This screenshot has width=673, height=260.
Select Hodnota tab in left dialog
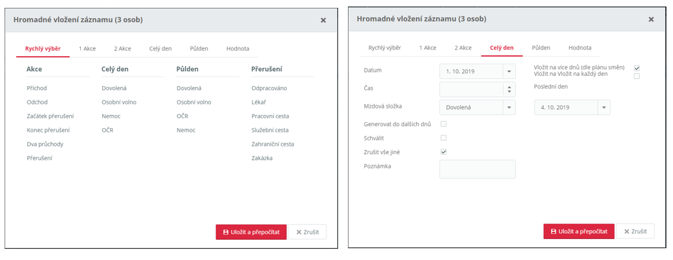(238, 48)
